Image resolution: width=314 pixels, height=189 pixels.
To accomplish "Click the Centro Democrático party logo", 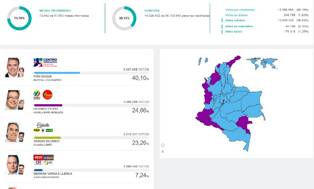I will 45,62.
